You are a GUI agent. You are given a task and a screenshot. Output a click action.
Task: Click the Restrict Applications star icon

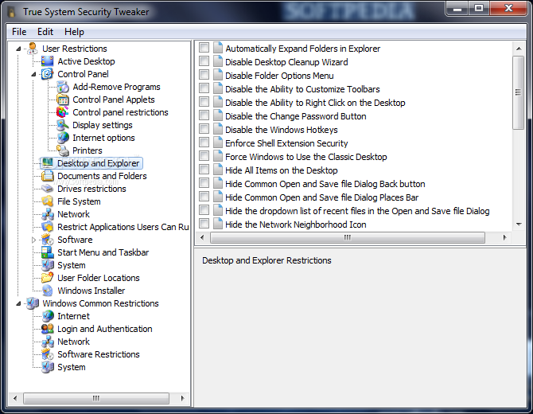(x=47, y=227)
